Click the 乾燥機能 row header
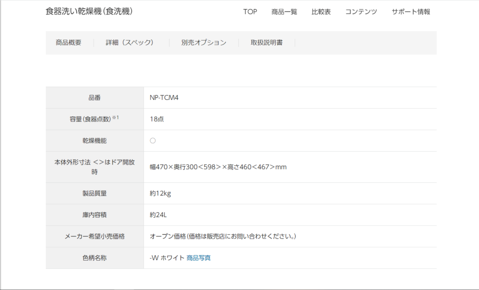The image size is (479, 290). (x=94, y=141)
